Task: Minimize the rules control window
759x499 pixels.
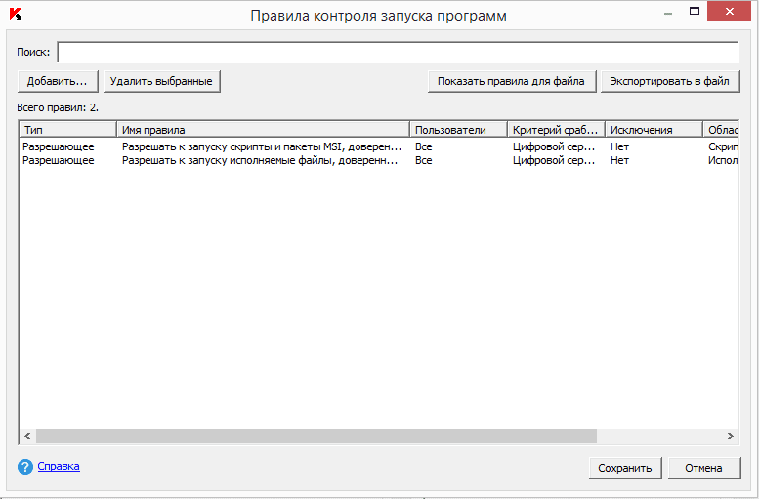Action: pos(667,12)
